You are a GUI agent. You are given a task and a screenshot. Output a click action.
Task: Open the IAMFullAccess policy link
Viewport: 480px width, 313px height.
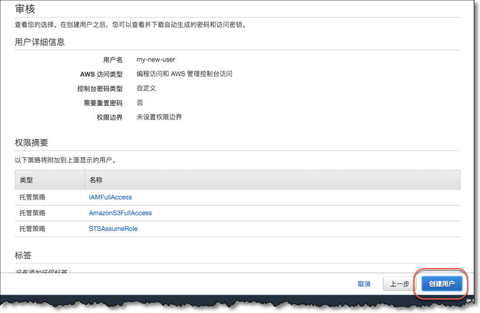(x=110, y=197)
